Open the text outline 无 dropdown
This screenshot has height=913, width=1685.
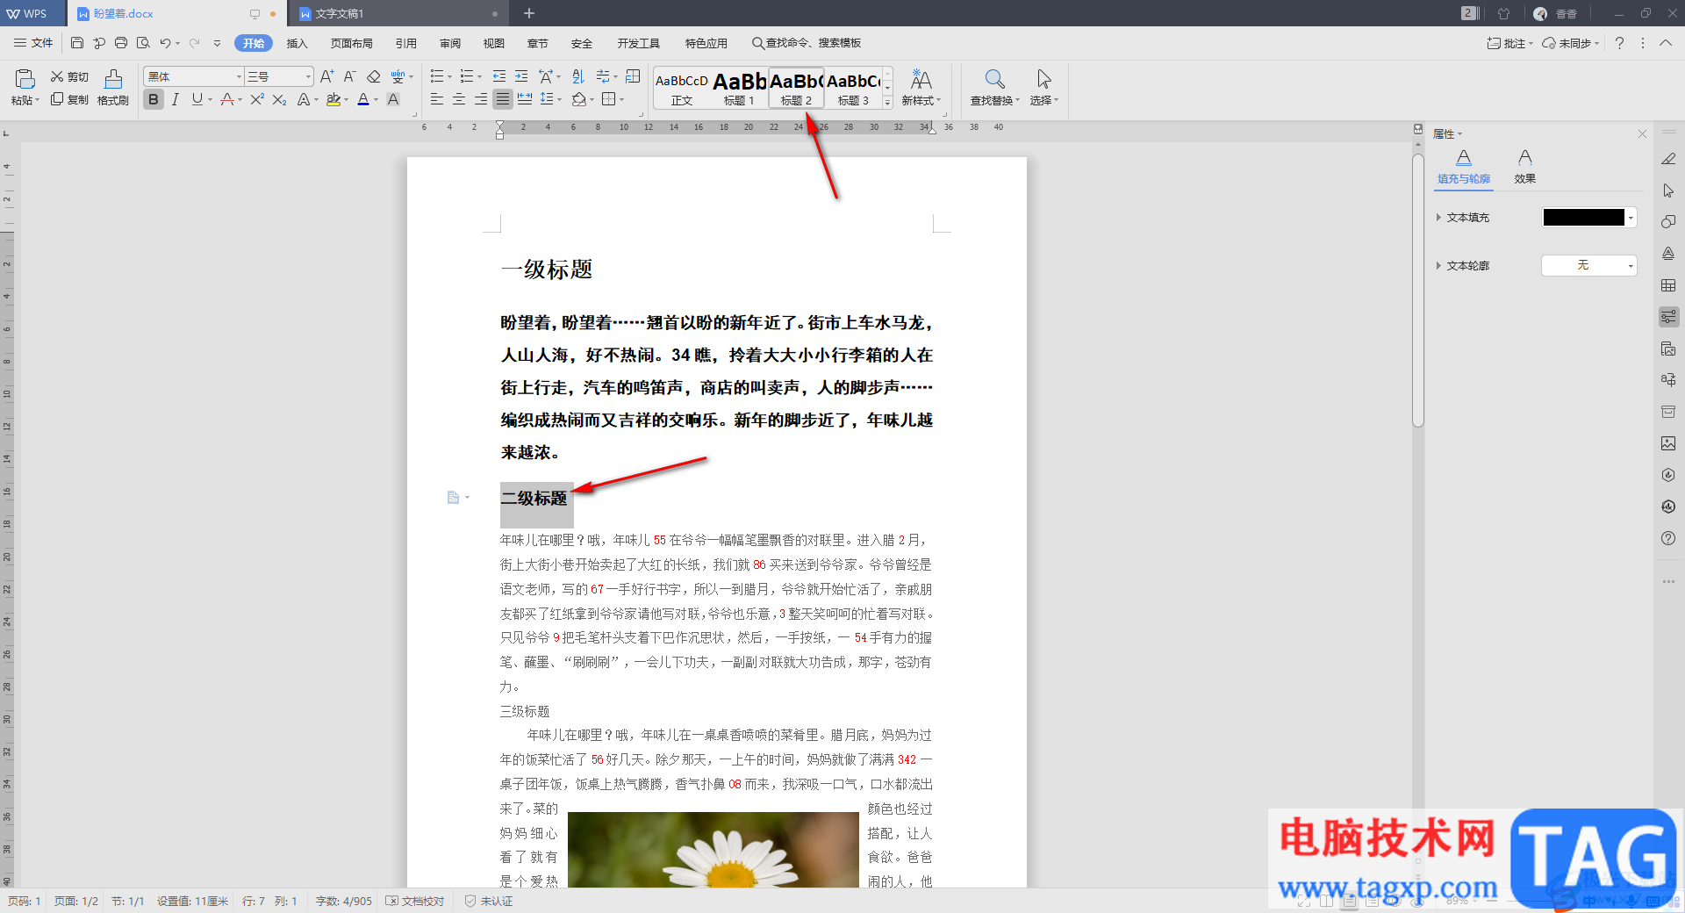tap(1589, 265)
